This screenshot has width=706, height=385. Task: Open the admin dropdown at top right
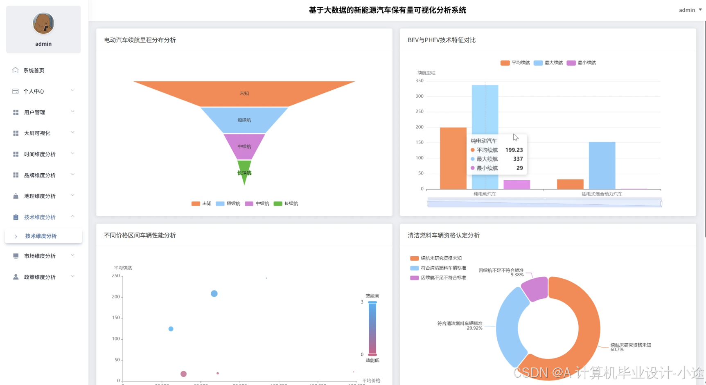click(x=688, y=10)
